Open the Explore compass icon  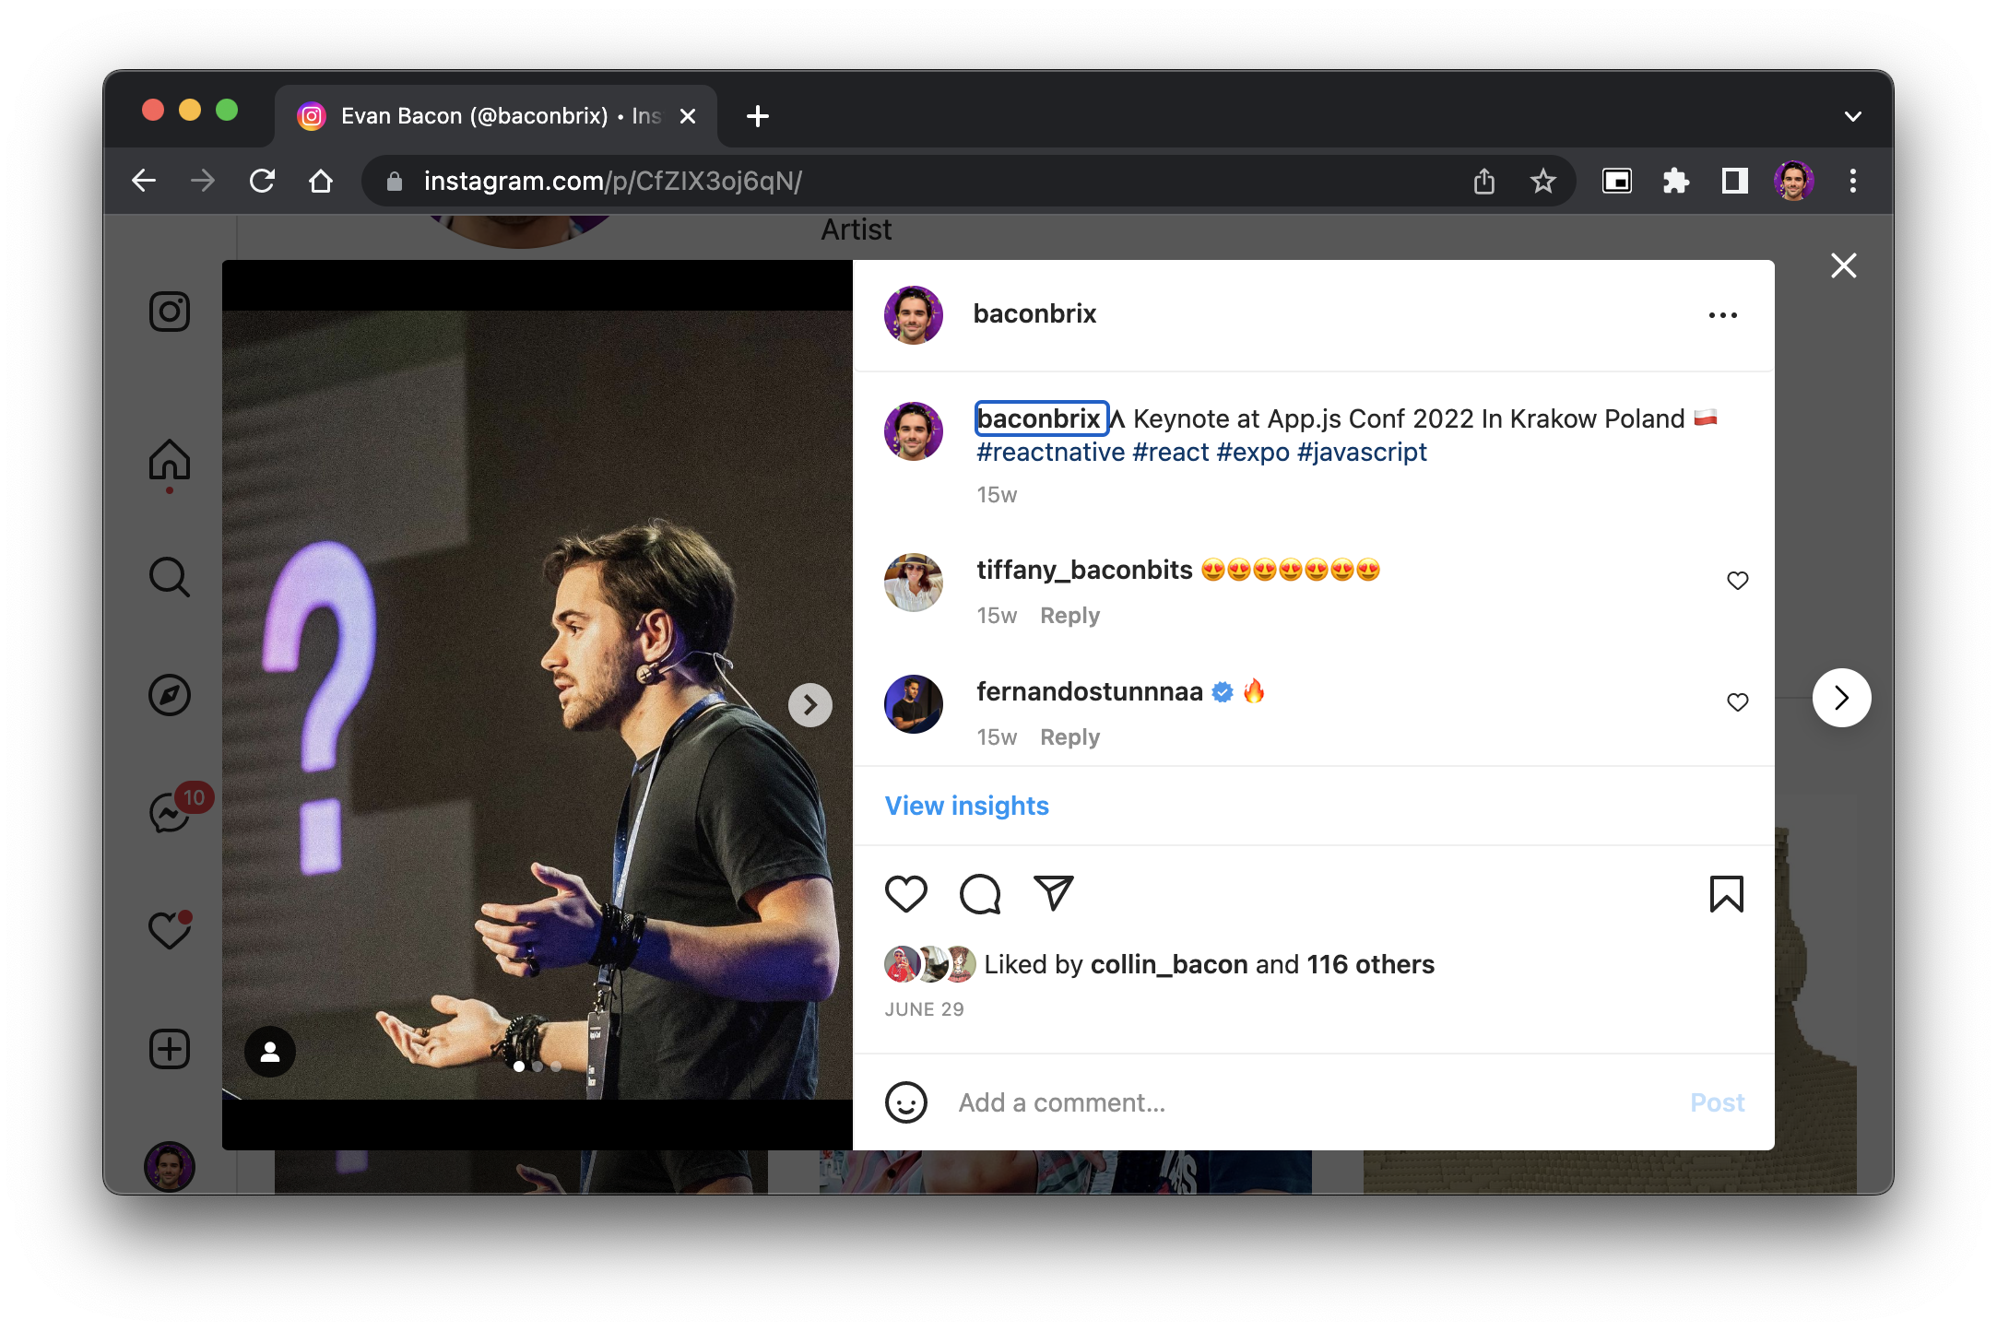(x=170, y=695)
